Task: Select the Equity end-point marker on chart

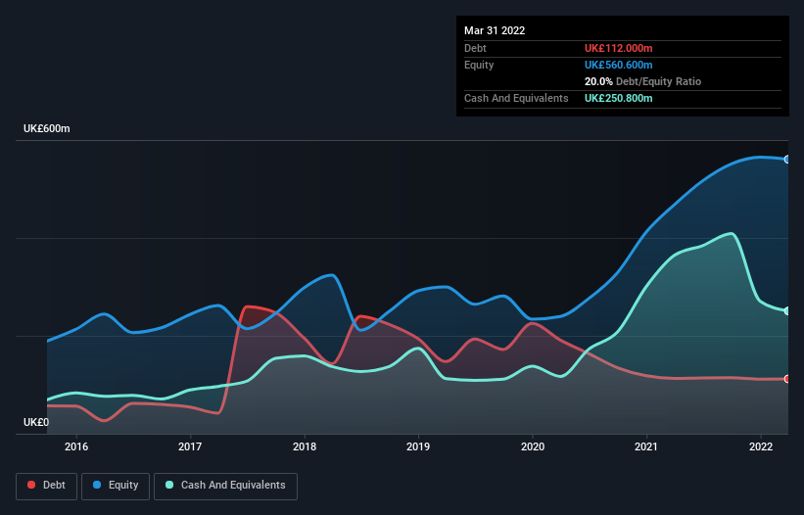Action: pos(787,160)
